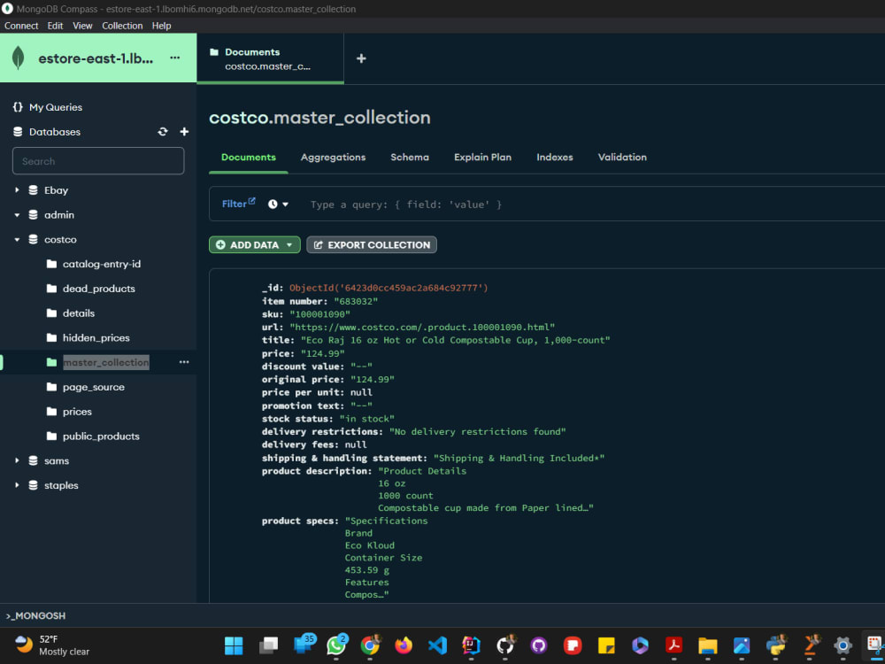Image resolution: width=885 pixels, height=664 pixels.
Task: Launch Firefox from the taskbar
Action: coord(404,645)
